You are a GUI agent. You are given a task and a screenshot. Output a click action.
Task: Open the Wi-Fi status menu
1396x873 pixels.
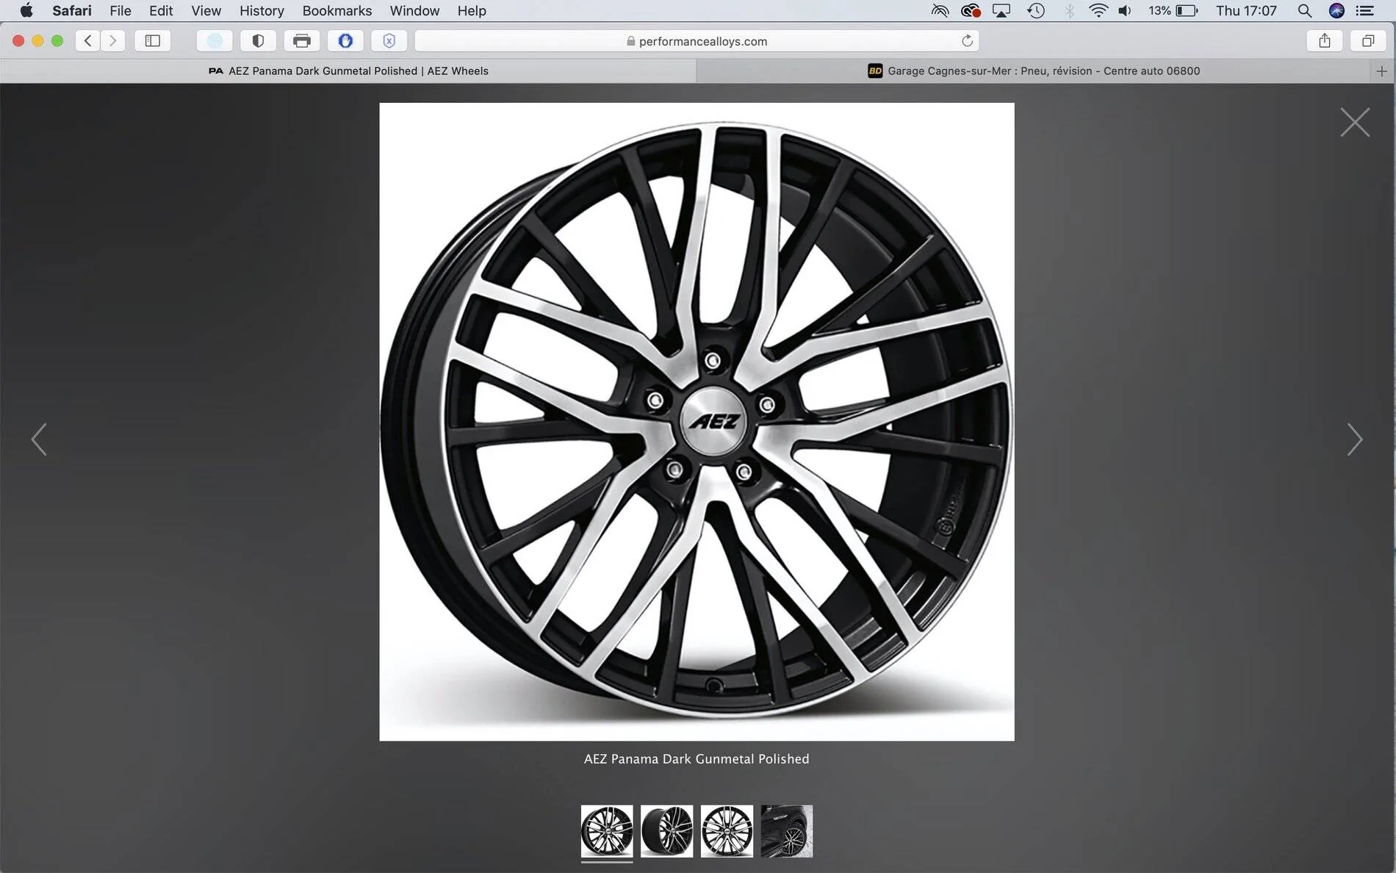[1098, 10]
